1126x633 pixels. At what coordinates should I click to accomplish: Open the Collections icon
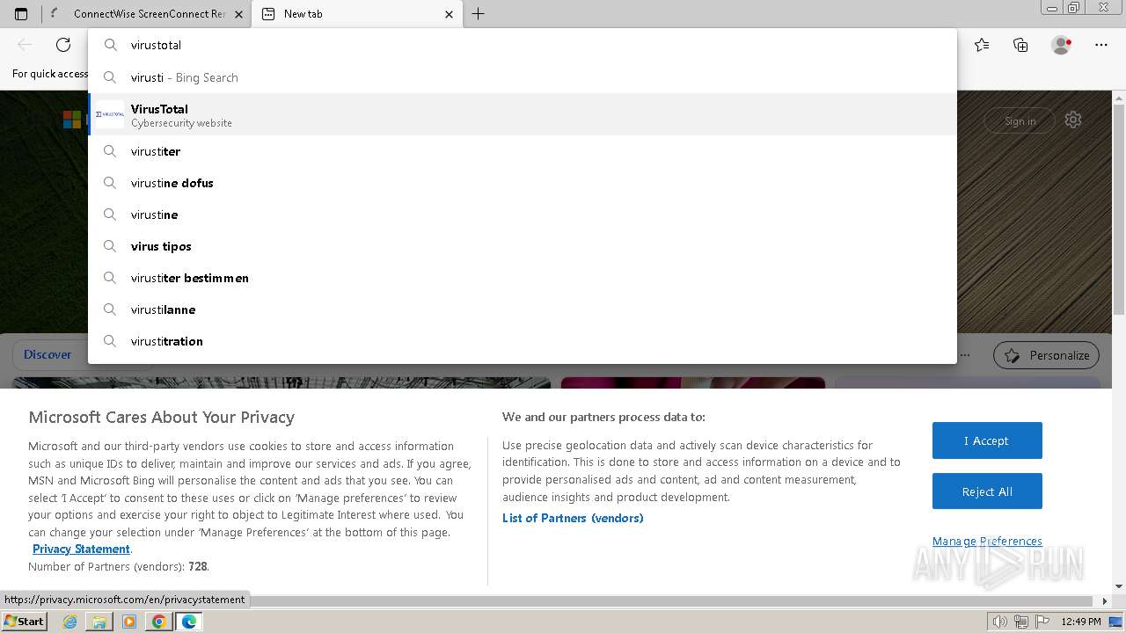click(x=1020, y=45)
